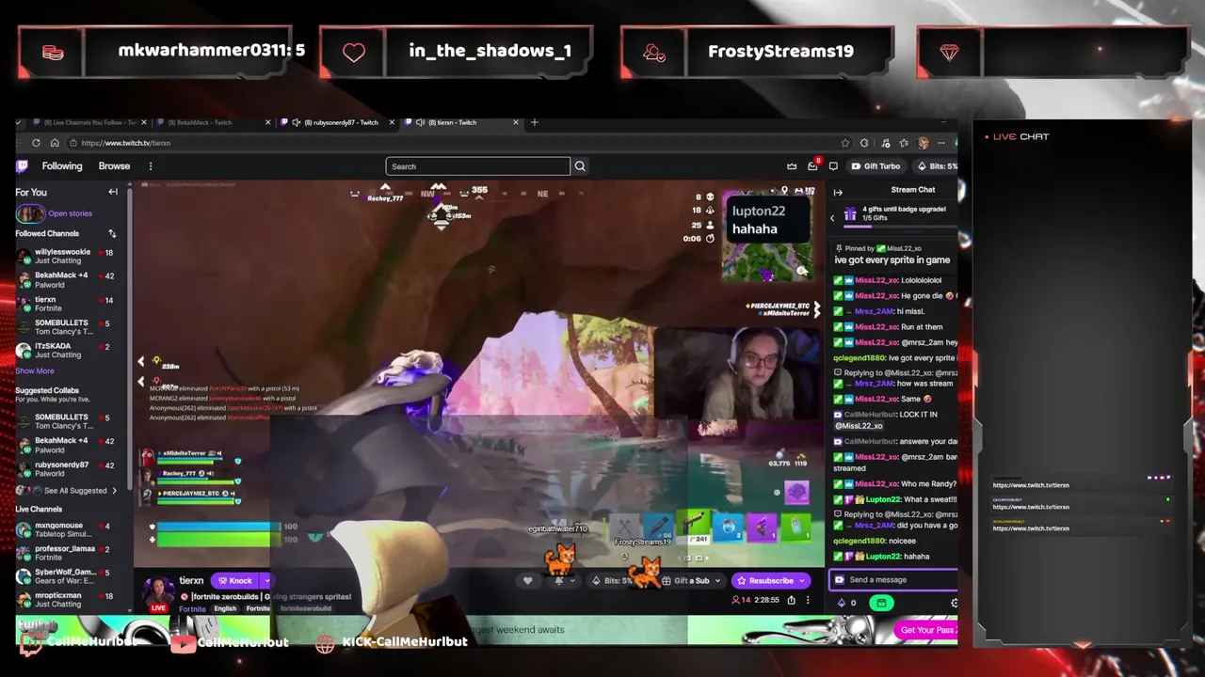Expand the Knock button dropdown arrow
The image size is (1205, 677).
pyautogui.click(x=265, y=581)
